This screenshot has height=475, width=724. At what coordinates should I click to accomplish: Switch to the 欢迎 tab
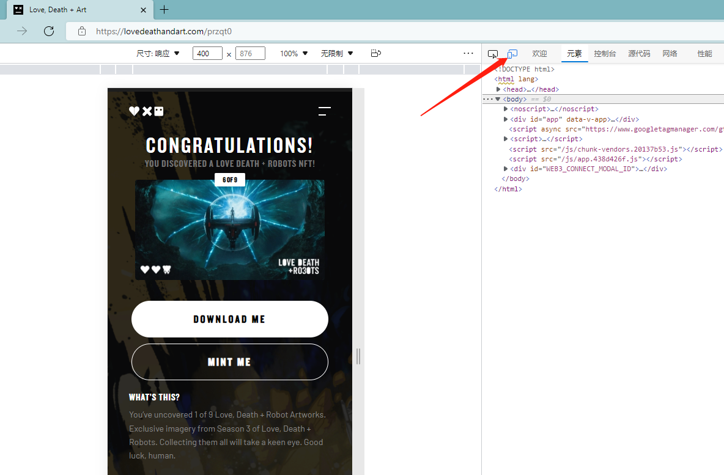539,54
